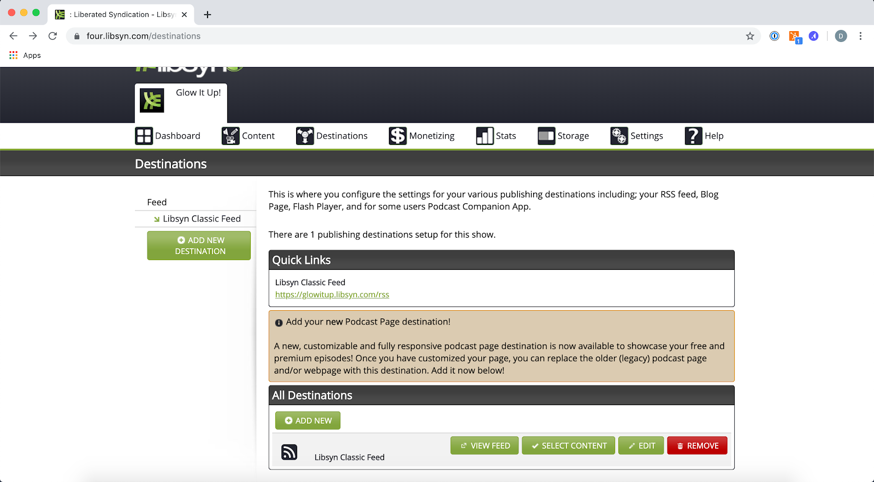This screenshot has height=482, width=874.
Task: Click Libsyn Classic Feed text in Quick Links
Action: 310,282
